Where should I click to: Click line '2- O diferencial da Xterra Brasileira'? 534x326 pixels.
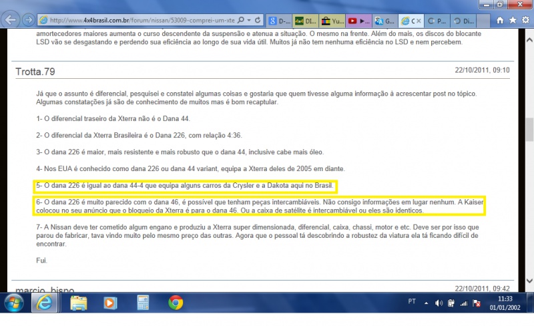point(139,136)
